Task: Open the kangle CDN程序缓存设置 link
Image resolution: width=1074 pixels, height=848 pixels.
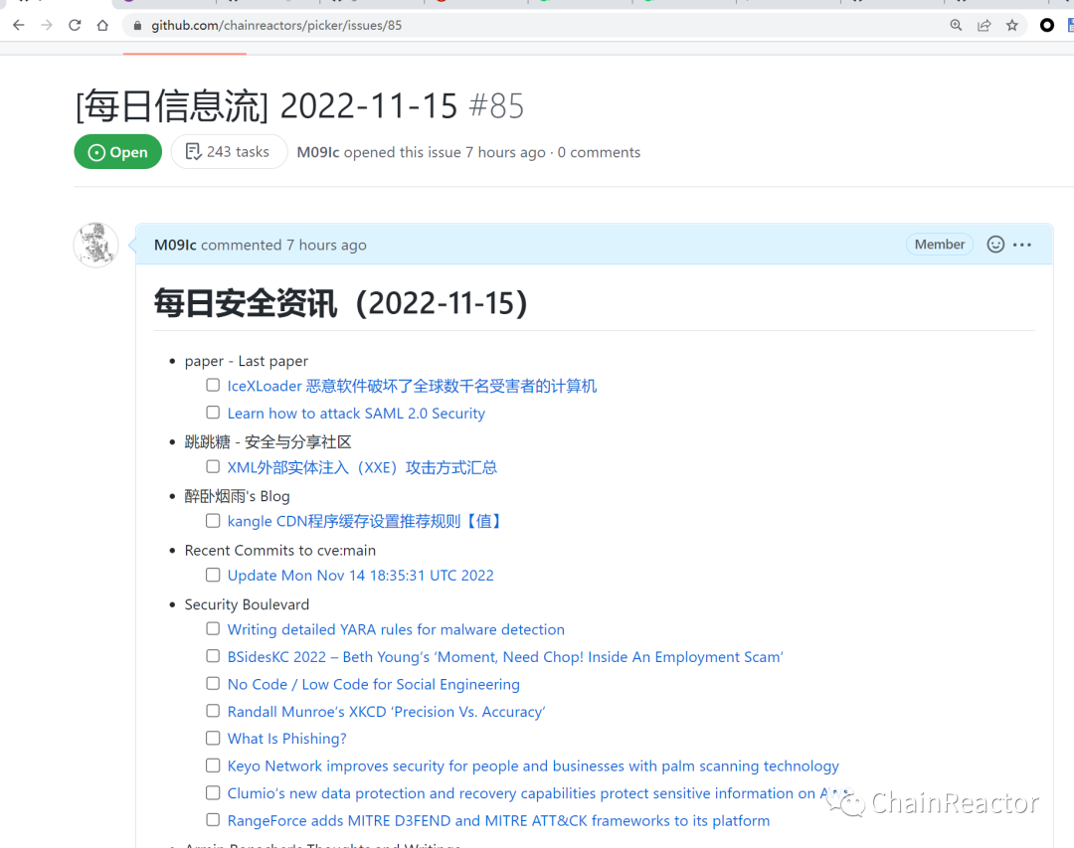Action: (367, 522)
